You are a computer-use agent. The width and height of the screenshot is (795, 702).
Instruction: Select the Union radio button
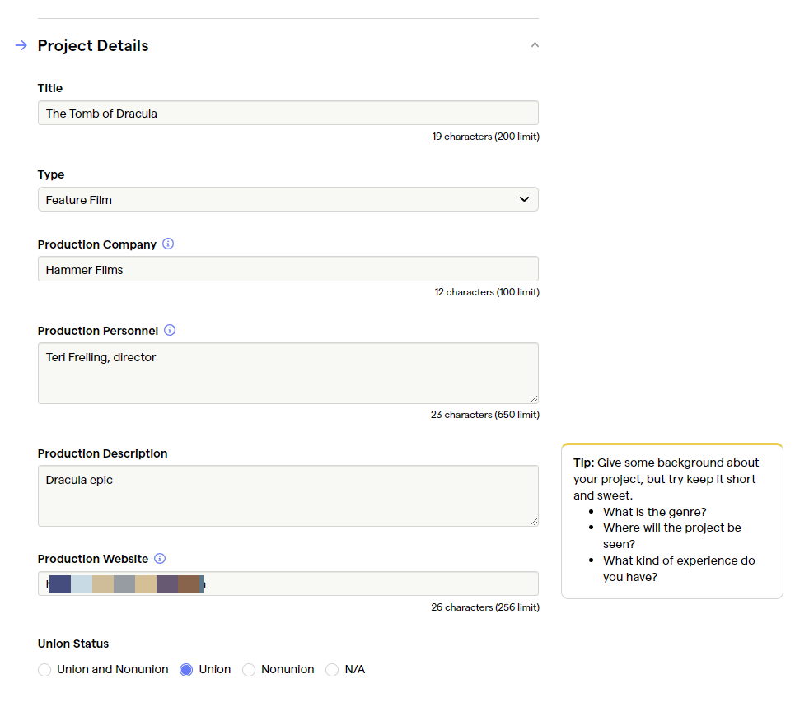click(186, 670)
